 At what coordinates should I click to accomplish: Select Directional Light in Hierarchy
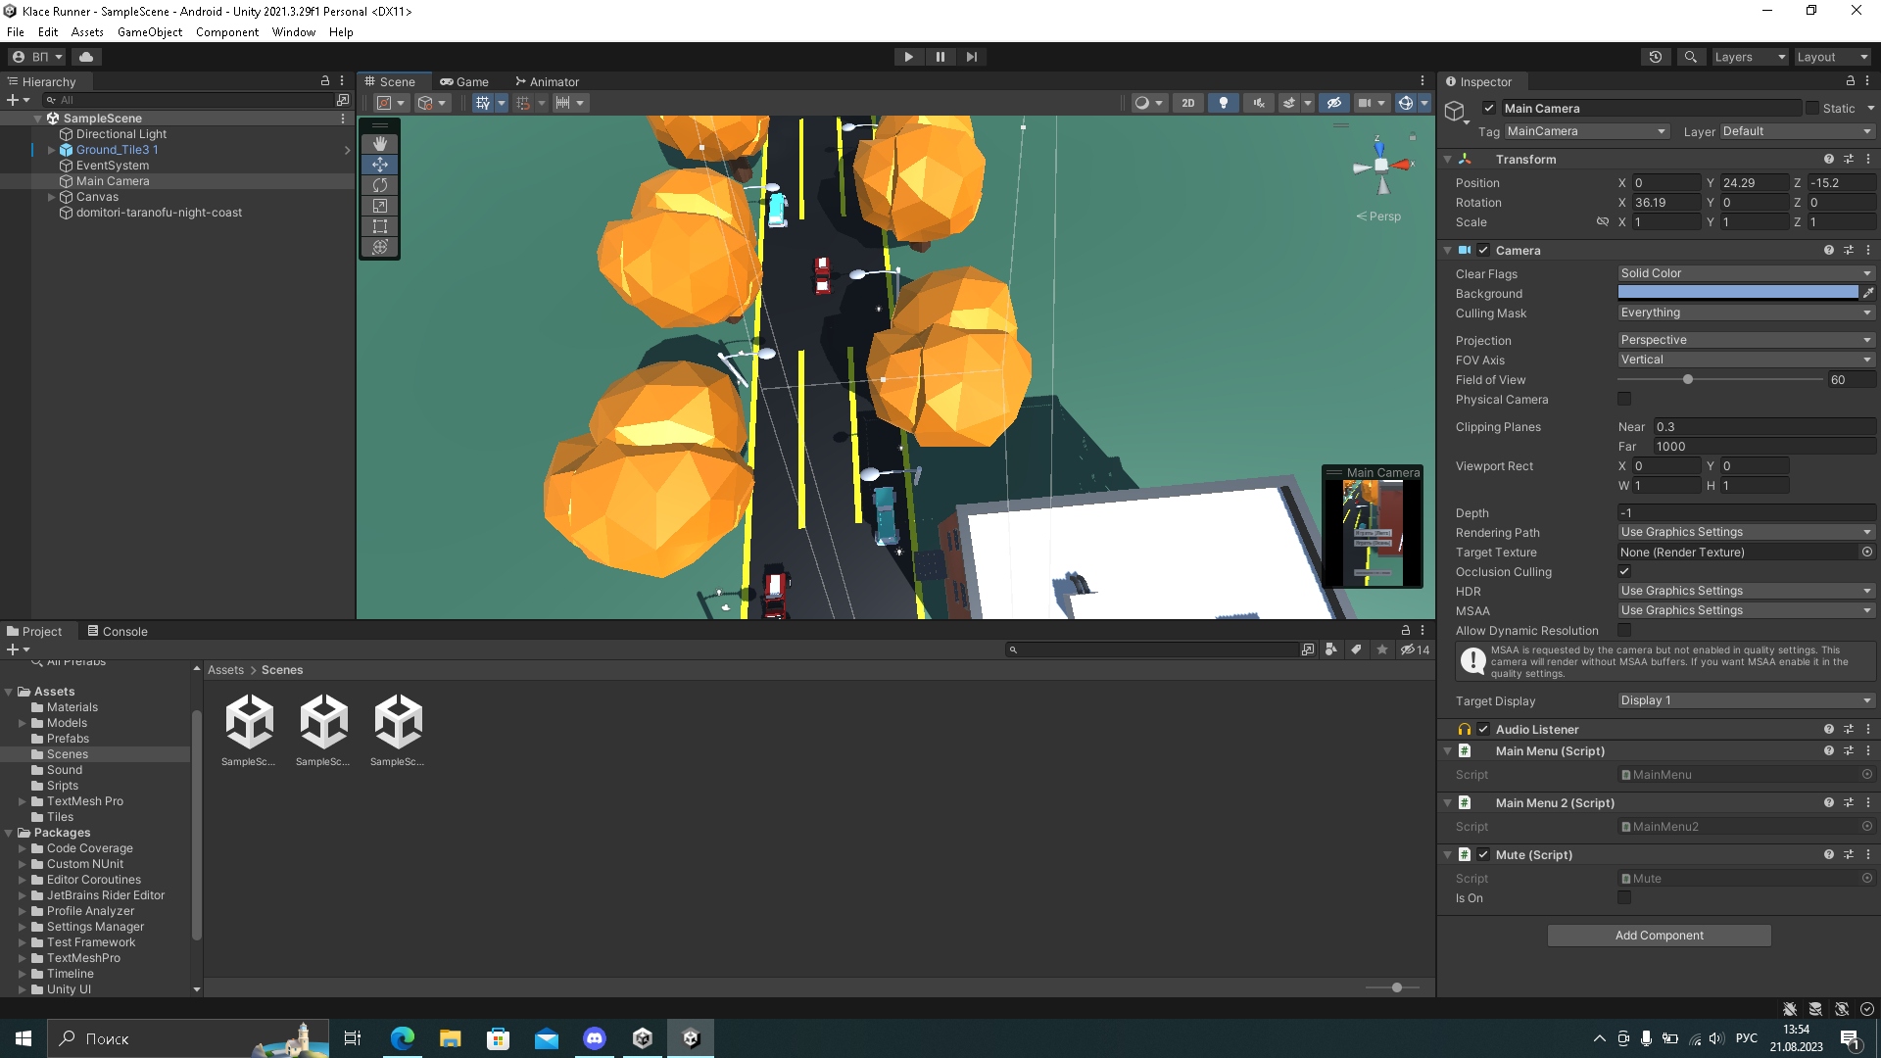(x=121, y=134)
